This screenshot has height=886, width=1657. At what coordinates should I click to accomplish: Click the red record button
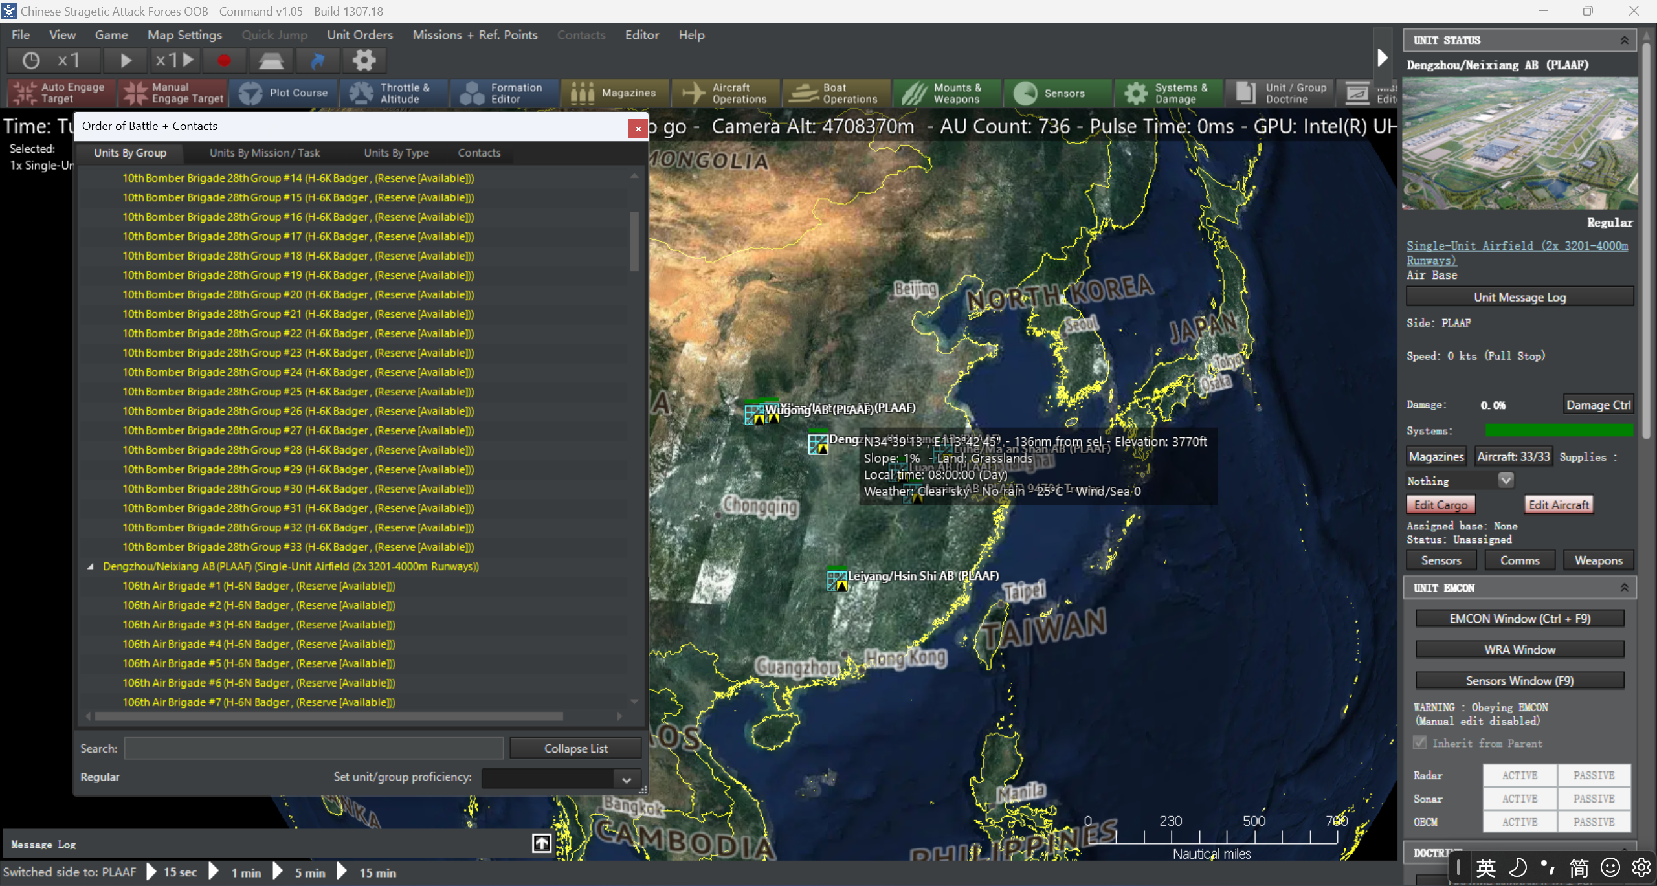tap(224, 60)
